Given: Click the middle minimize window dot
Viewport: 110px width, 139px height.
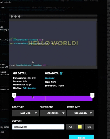Looking at the screenshot, I should pos(16,17).
